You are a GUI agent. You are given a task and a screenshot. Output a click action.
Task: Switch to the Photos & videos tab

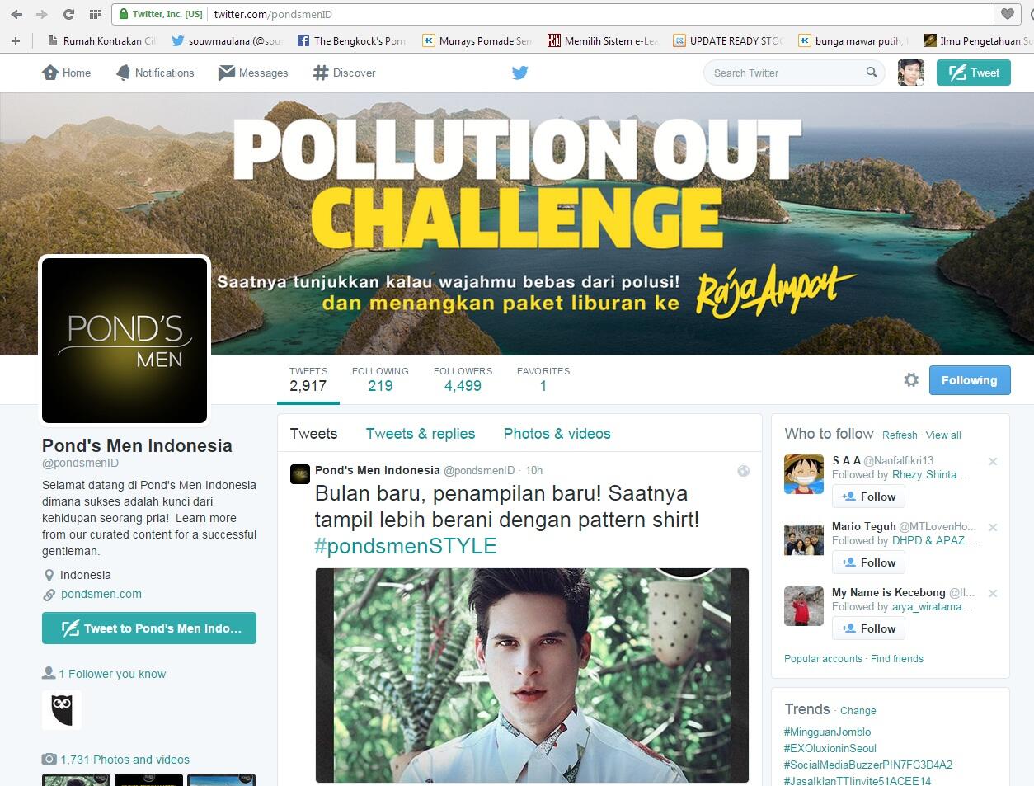tap(557, 434)
